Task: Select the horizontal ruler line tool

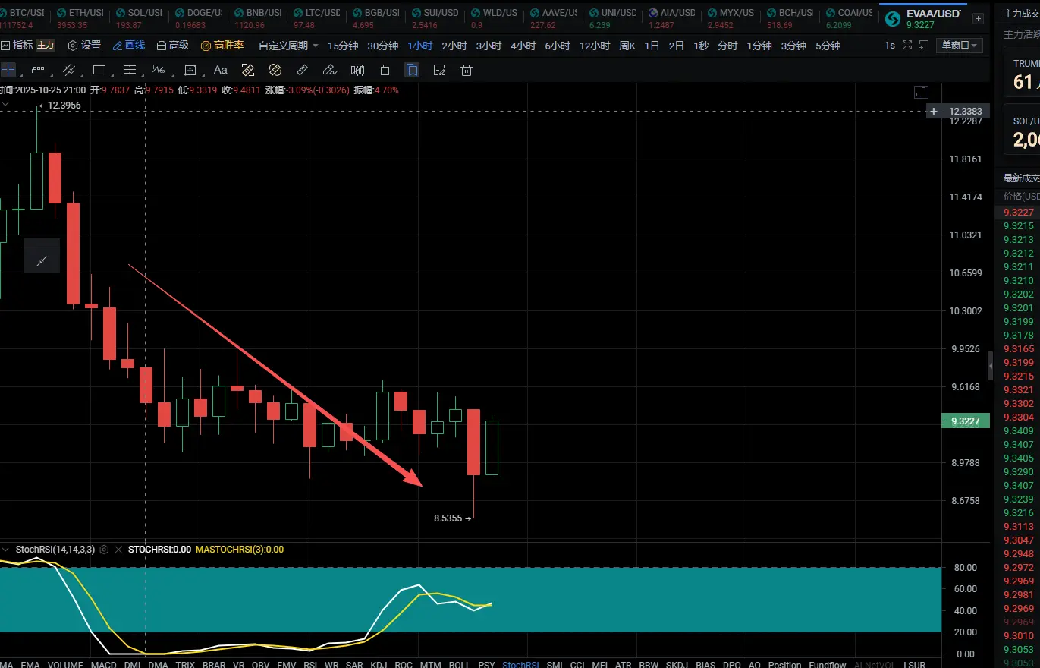Action: (37, 70)
